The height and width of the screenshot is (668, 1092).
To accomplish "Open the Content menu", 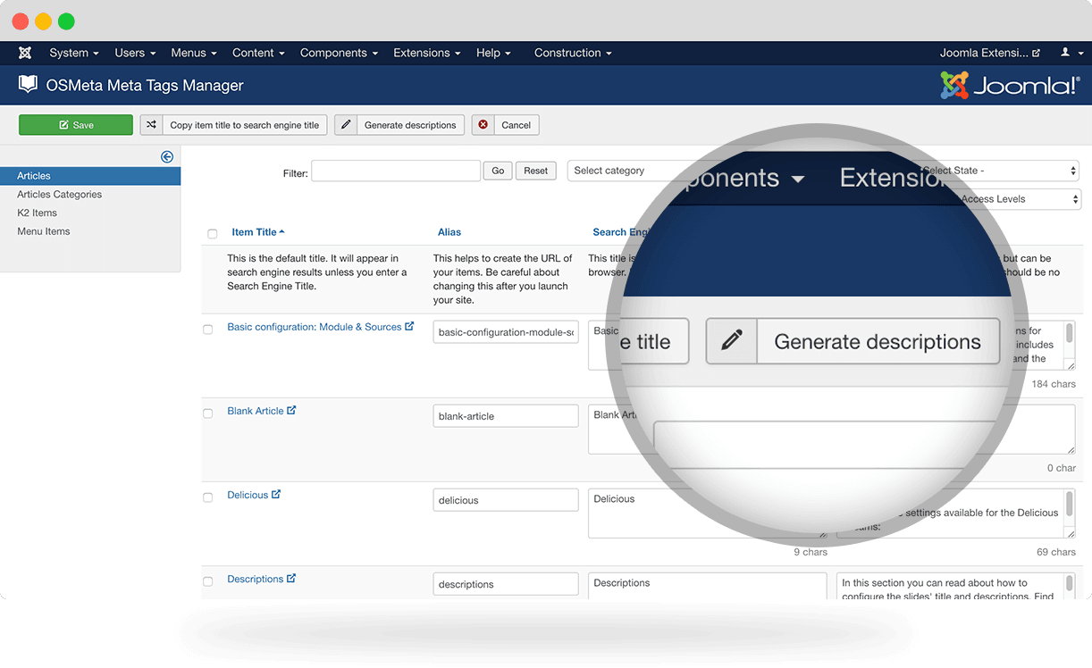I will pos(258,53).
